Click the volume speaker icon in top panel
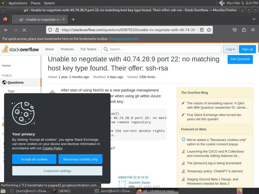259x194 pixels. pos(222,3)
